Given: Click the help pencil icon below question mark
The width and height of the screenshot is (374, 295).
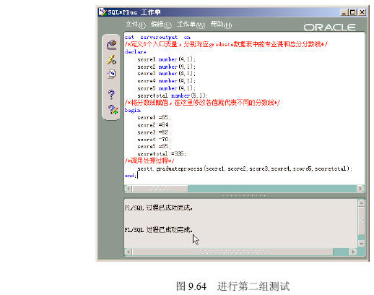Looking at the screenshot, I should 113,110.
